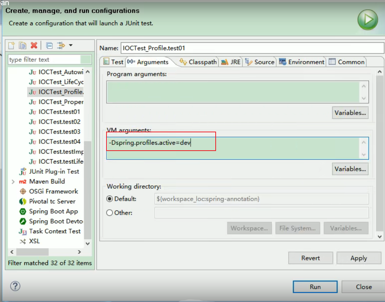Collapse all configurations in the tree

(49, 46)
